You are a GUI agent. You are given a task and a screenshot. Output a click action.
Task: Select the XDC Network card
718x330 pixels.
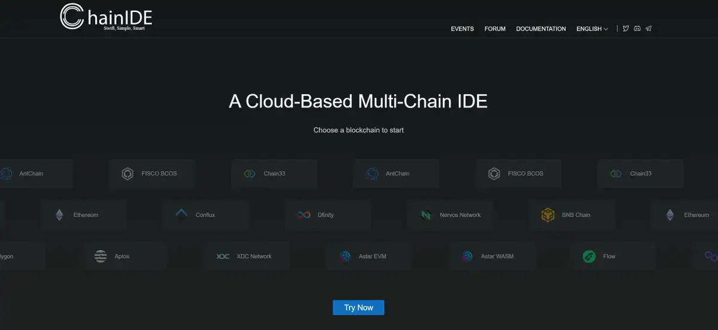246,256
